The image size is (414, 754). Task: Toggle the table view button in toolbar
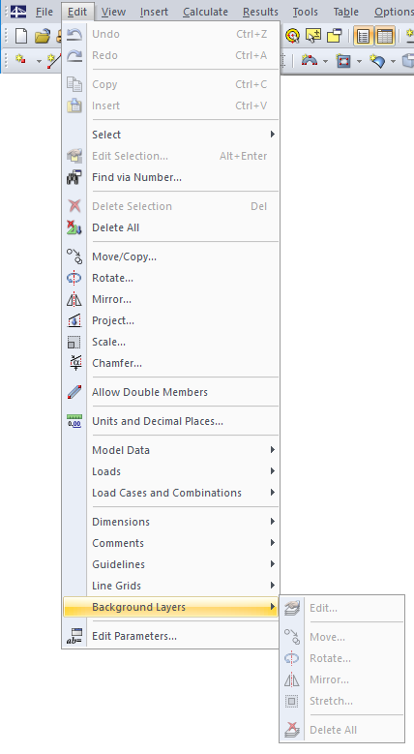(x=385, y=36)
